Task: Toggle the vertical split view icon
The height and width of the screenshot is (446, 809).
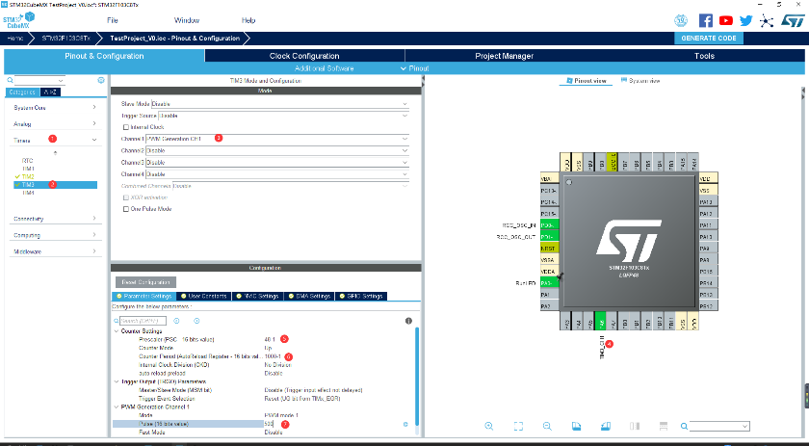Action: [635, 426]
